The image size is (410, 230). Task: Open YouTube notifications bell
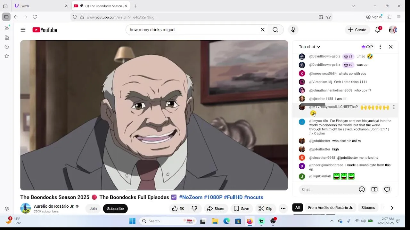[x=378, y=30]
